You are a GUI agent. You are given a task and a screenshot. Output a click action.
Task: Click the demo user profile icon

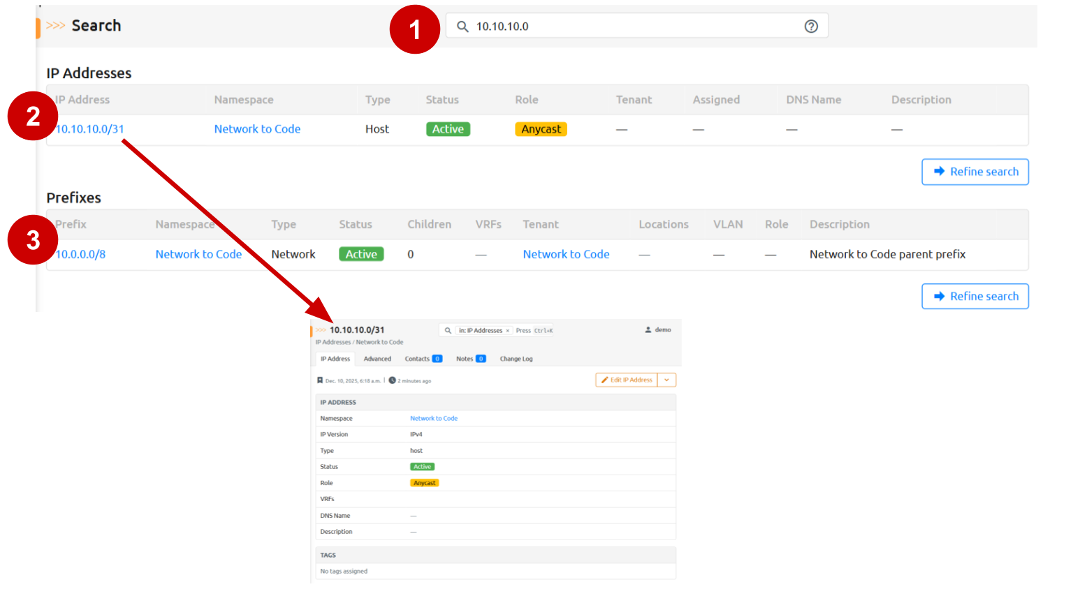tap(648, 330)
